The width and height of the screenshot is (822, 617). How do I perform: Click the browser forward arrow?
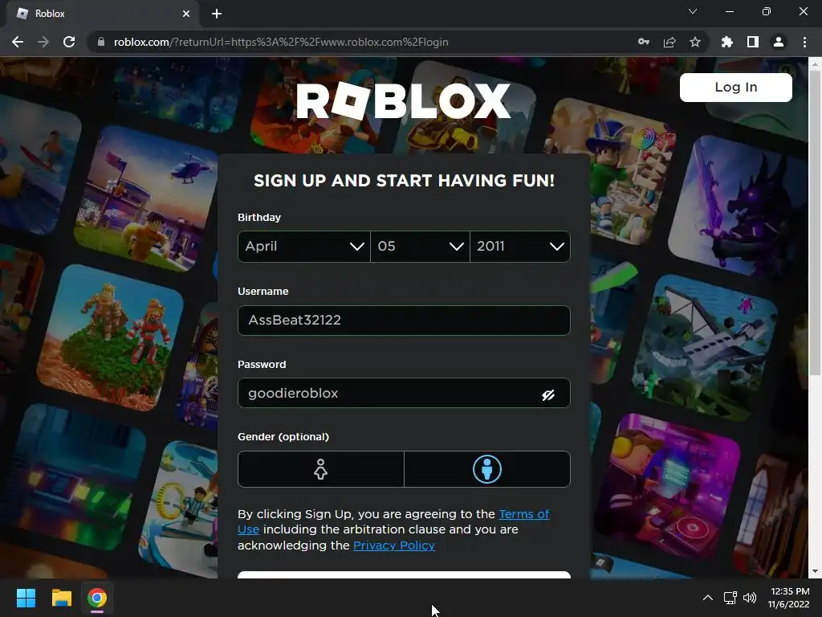tap(43, 42)
